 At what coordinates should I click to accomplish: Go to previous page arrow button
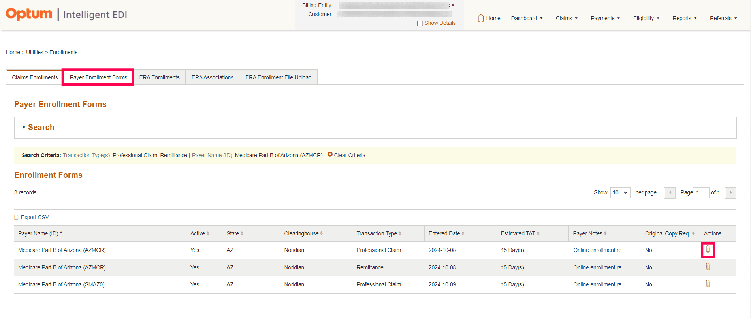[670, 192]
